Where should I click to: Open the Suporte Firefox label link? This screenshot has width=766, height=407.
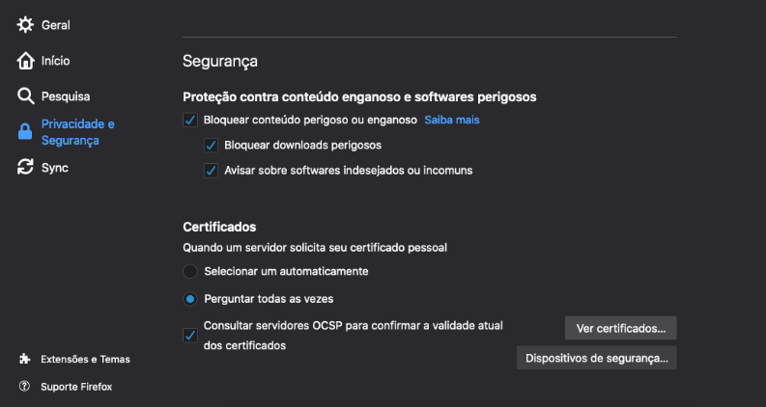[76, 387]
